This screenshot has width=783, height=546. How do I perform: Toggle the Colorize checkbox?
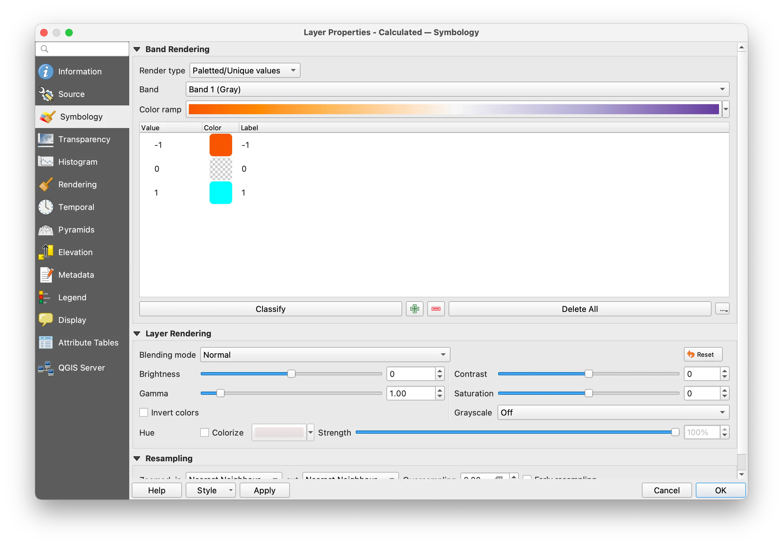(204, 432)
